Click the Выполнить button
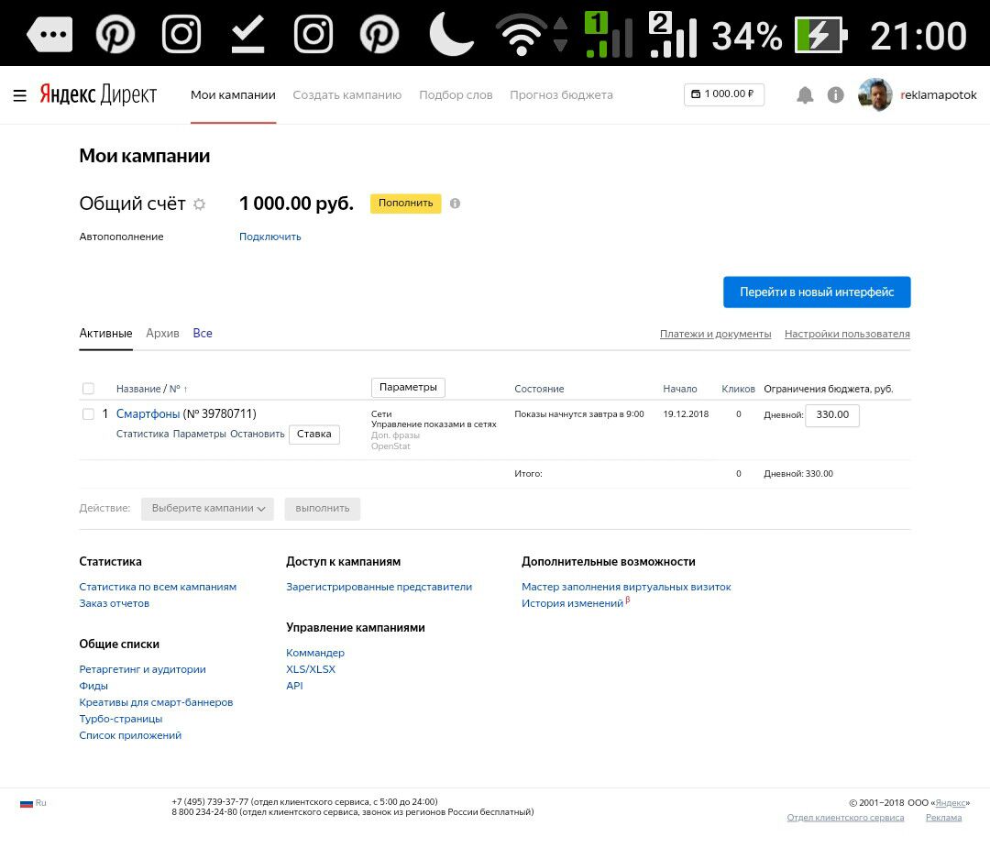990x848 pixels. tap(322, 509)
